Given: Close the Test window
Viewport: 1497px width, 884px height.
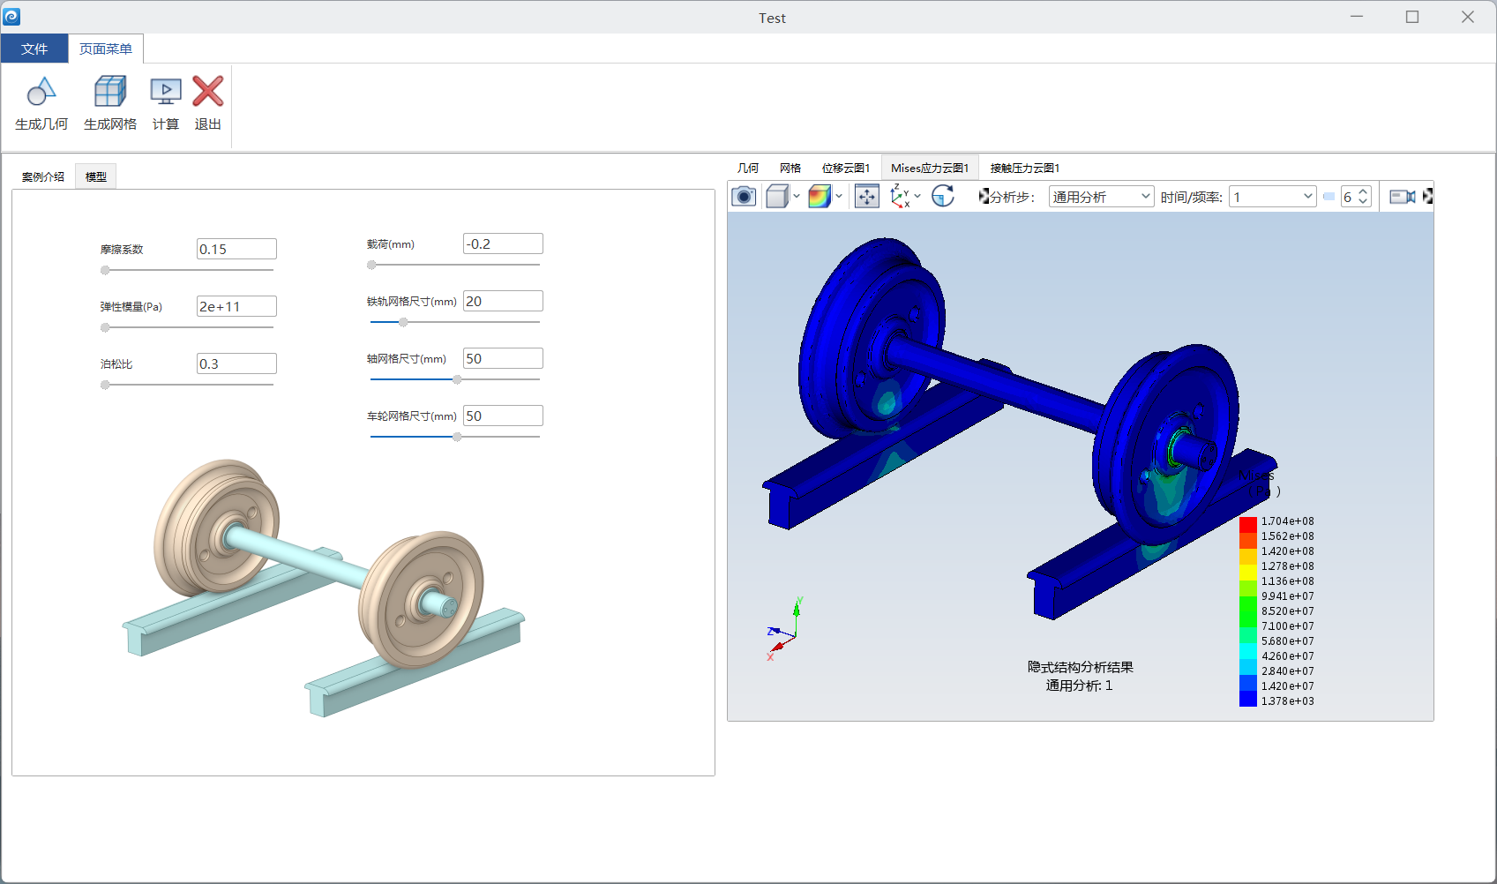Looking at the screenshot, I should (1468, 17).
